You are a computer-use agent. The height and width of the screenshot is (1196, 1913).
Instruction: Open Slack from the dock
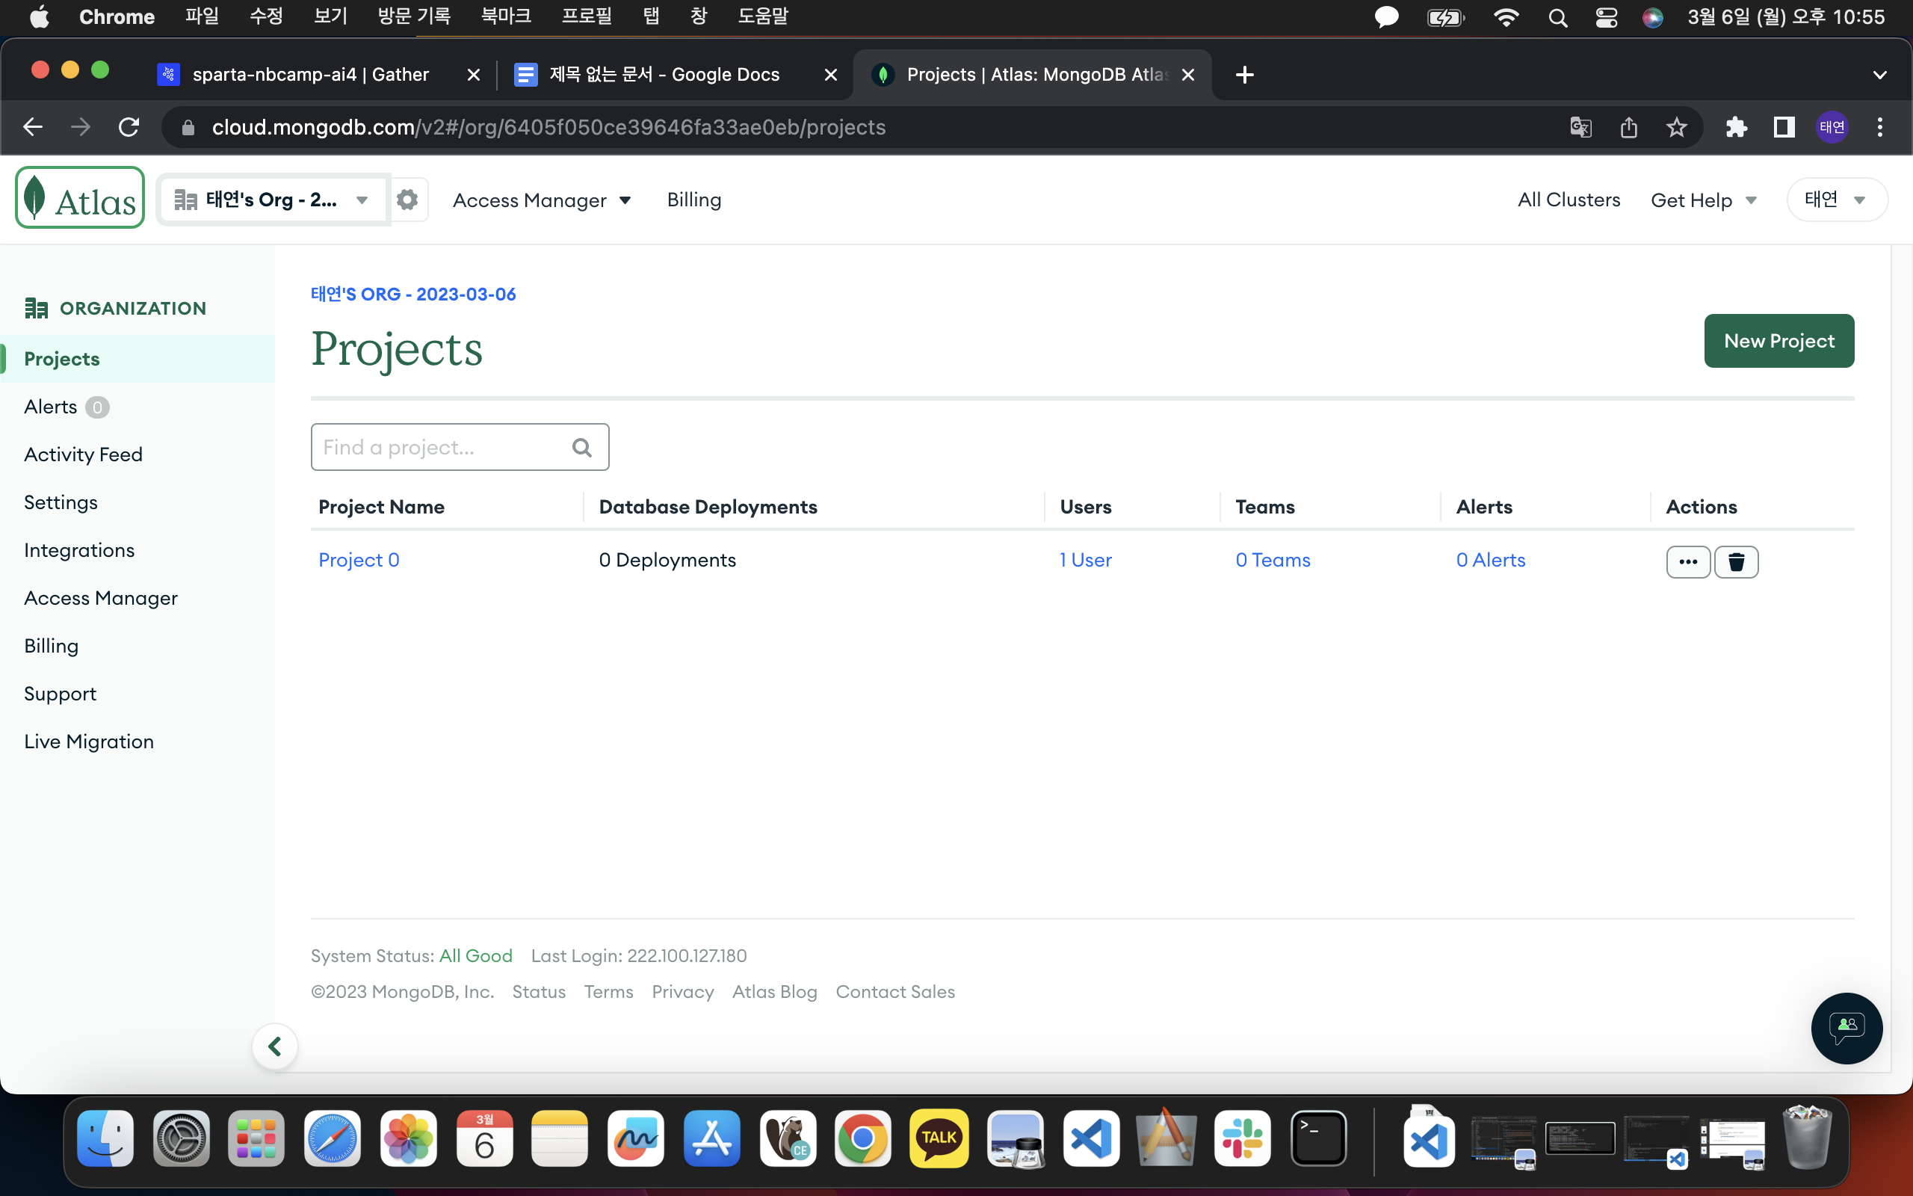pos(1243,1139)
